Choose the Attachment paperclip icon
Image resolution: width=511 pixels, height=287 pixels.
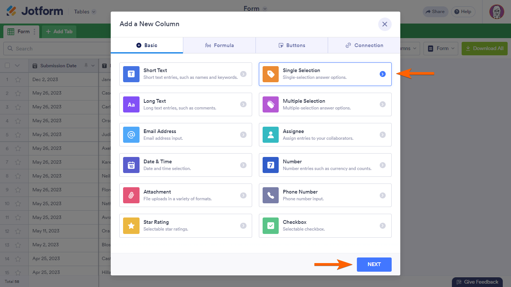[x=131, y=195]
